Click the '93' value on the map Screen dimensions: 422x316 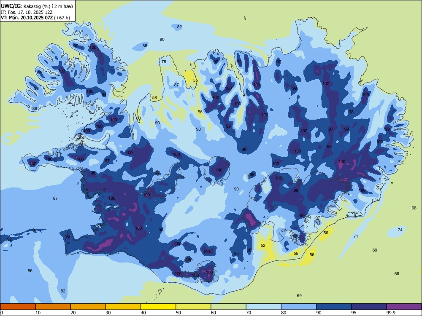pos(36,88)
